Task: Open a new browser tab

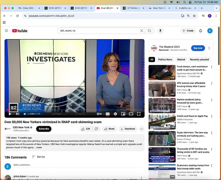Action: pos(202,8)
